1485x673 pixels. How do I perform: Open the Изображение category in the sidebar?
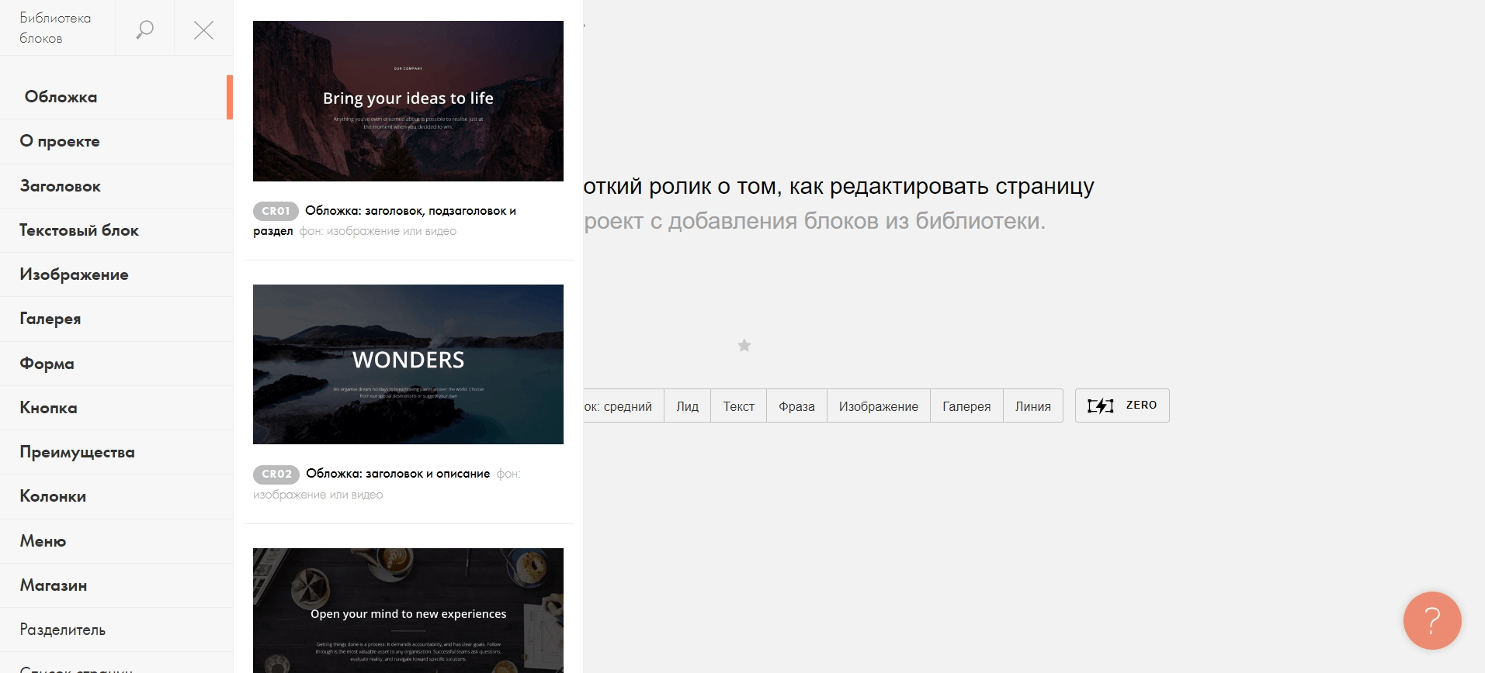[116, 274]
